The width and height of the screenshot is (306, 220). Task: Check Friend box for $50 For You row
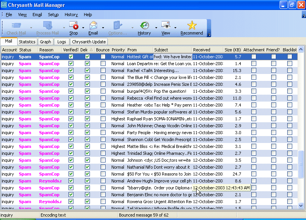(x=273, y=174)
